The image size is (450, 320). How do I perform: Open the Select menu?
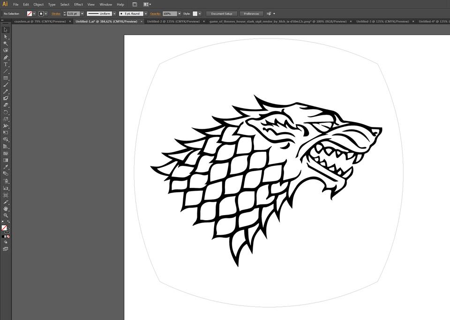coord(65,4)
